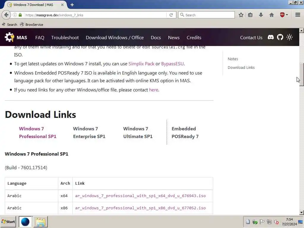Open the Windows Start button
304x228 pixels.
pyautogui.click(x=8, y=221)
